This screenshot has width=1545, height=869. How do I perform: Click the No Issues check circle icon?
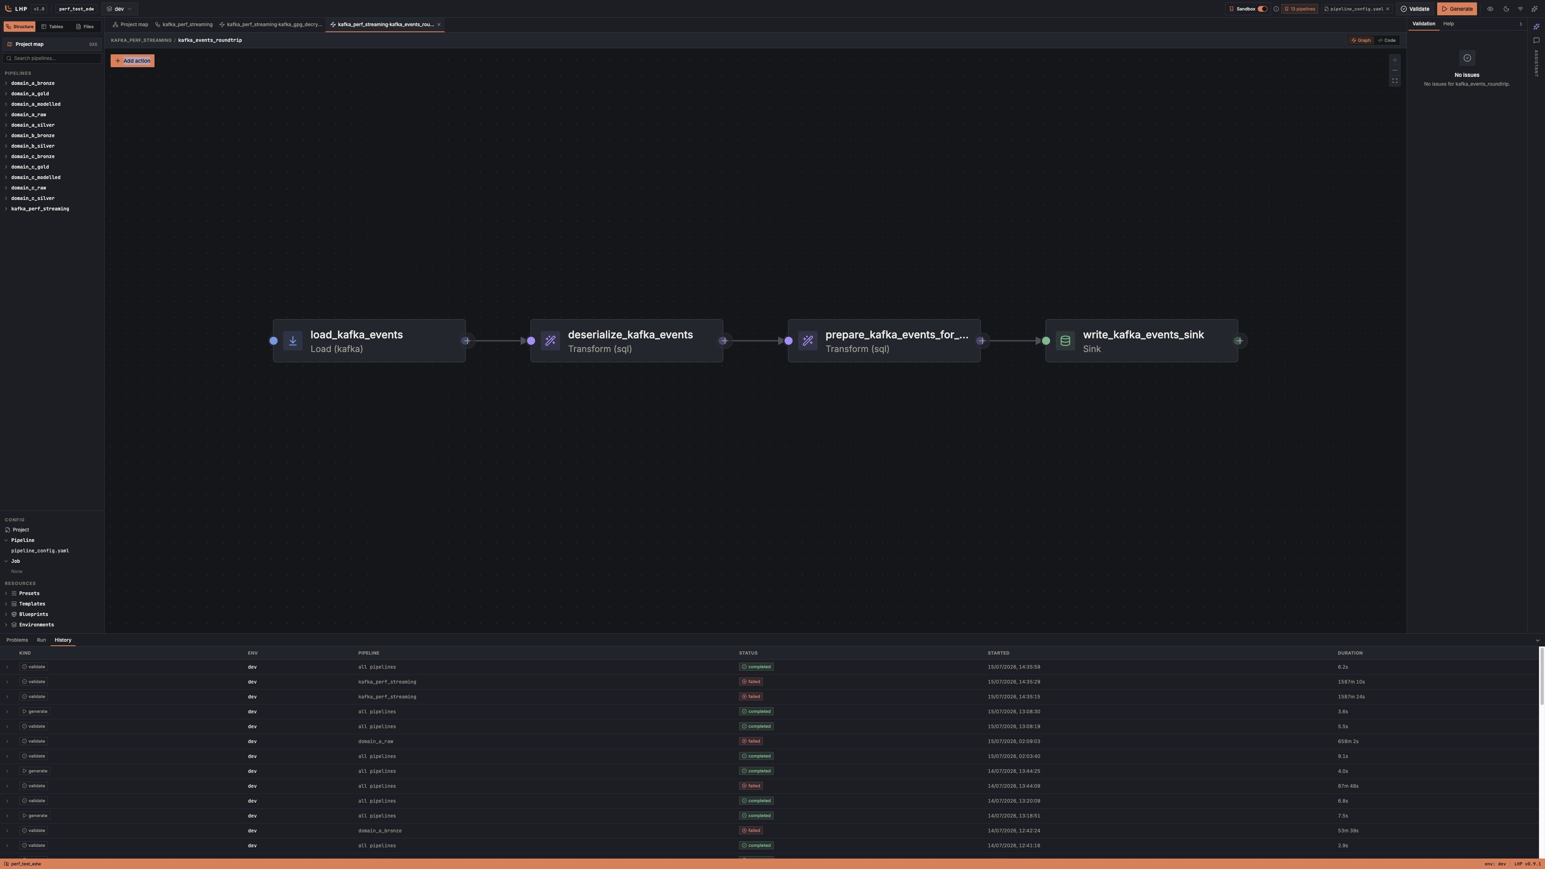coord(1467,58)
